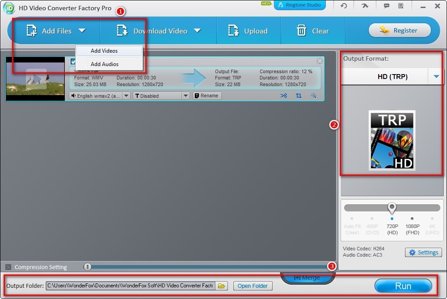The image size is (447, 299).
Task: Click the Register button
Action: 400,30
